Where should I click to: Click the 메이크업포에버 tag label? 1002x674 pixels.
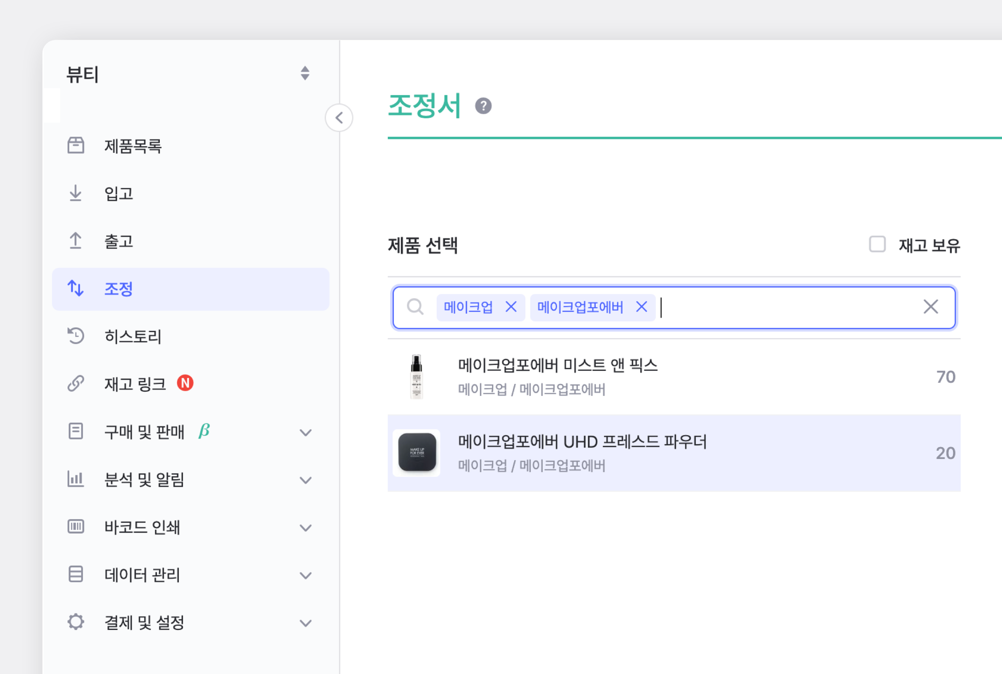(580, 307)
